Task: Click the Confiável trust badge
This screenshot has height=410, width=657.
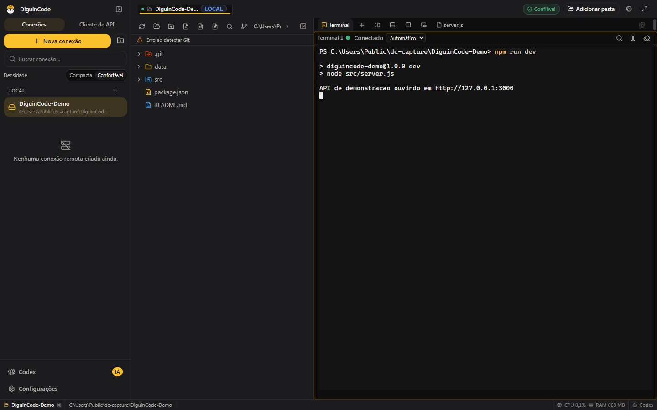Action: point(541,9)
